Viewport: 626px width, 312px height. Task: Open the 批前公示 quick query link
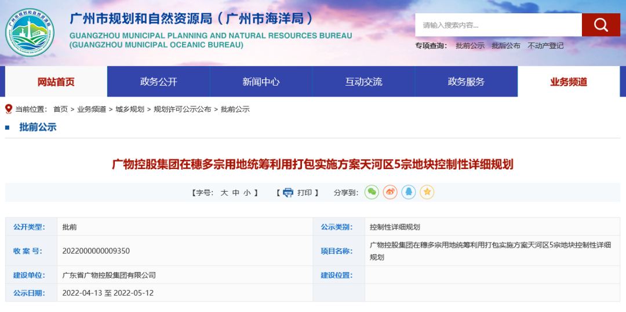click(470, 46)
